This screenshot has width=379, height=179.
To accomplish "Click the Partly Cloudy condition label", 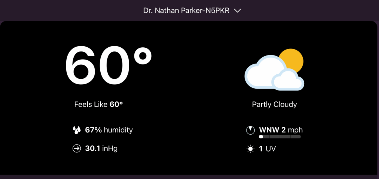I will tap(274, 105).
